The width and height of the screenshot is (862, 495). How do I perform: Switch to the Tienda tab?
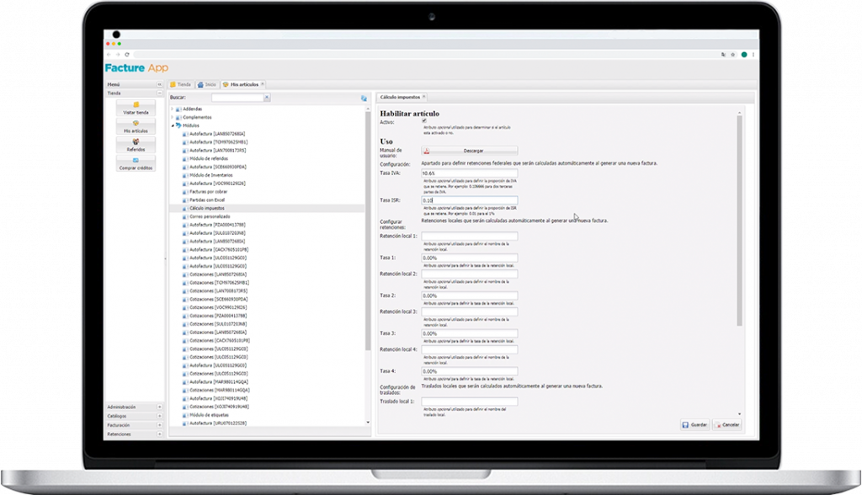pyautogui.click(x=180, y=84)
